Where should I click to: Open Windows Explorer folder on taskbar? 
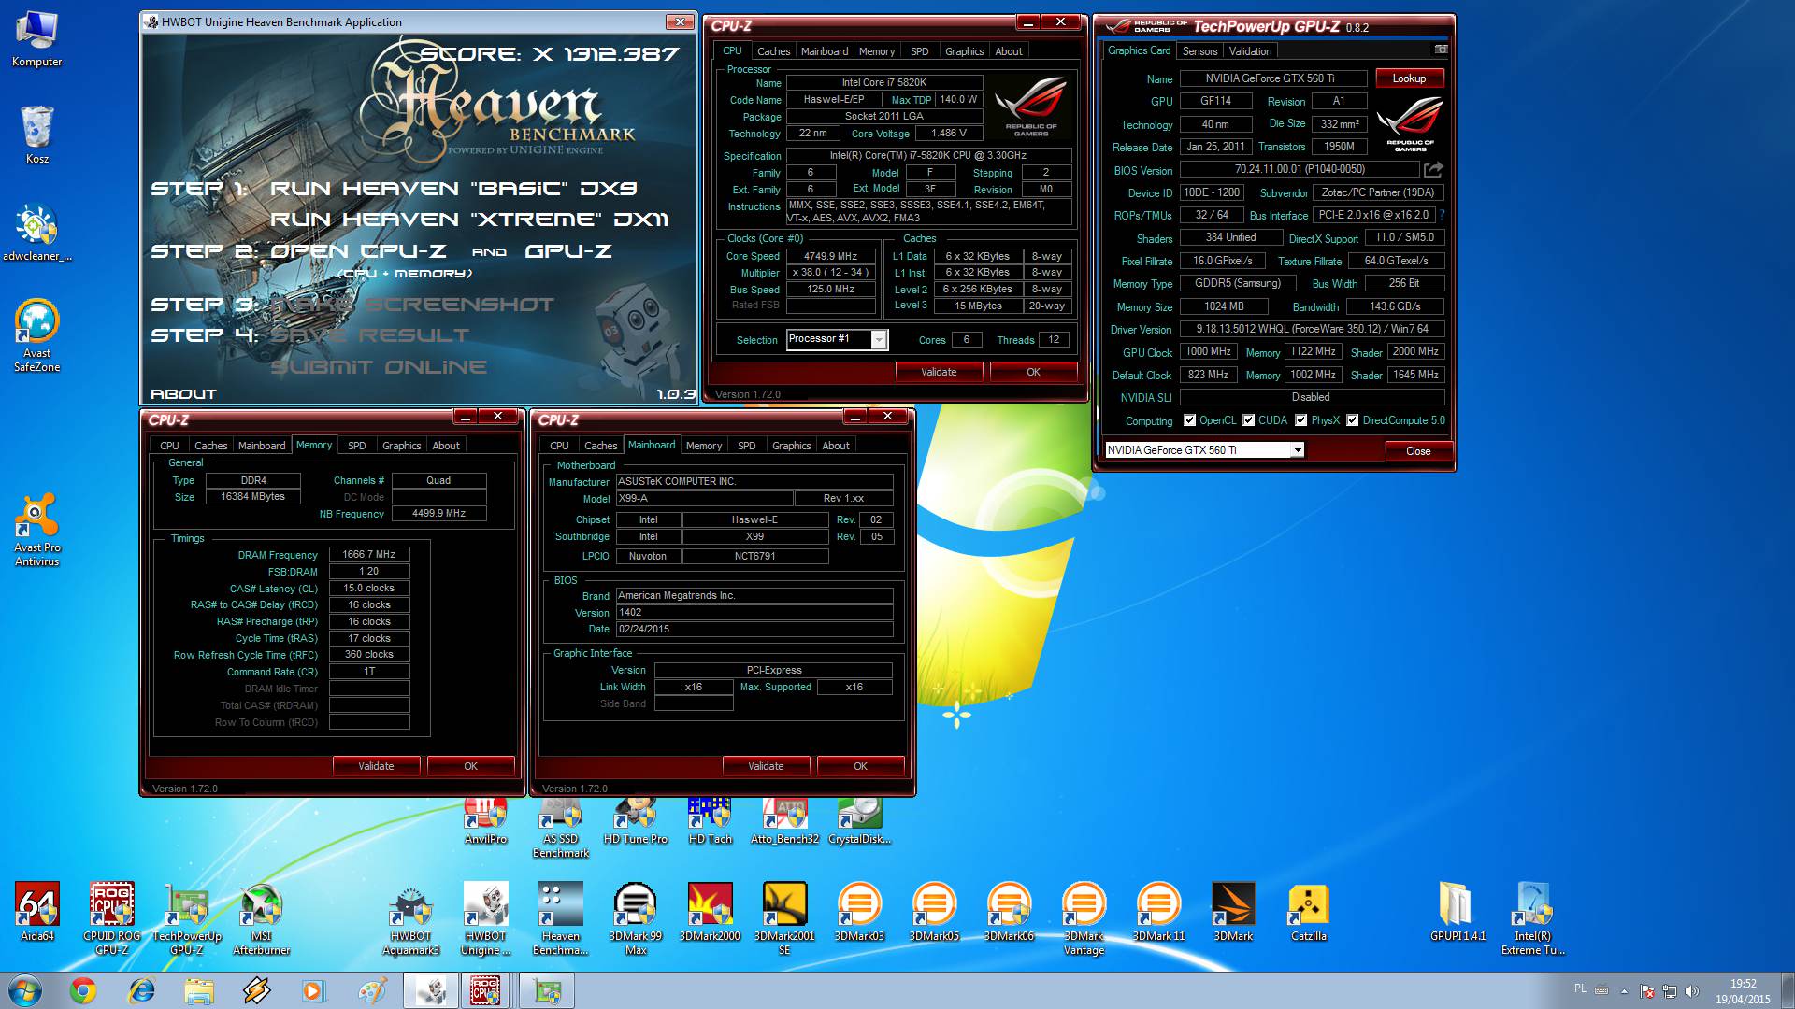[x=198, y=990]
